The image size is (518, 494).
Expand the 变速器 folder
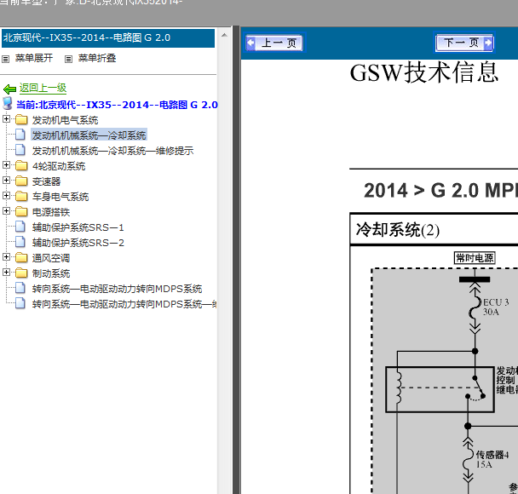(6, 180)
